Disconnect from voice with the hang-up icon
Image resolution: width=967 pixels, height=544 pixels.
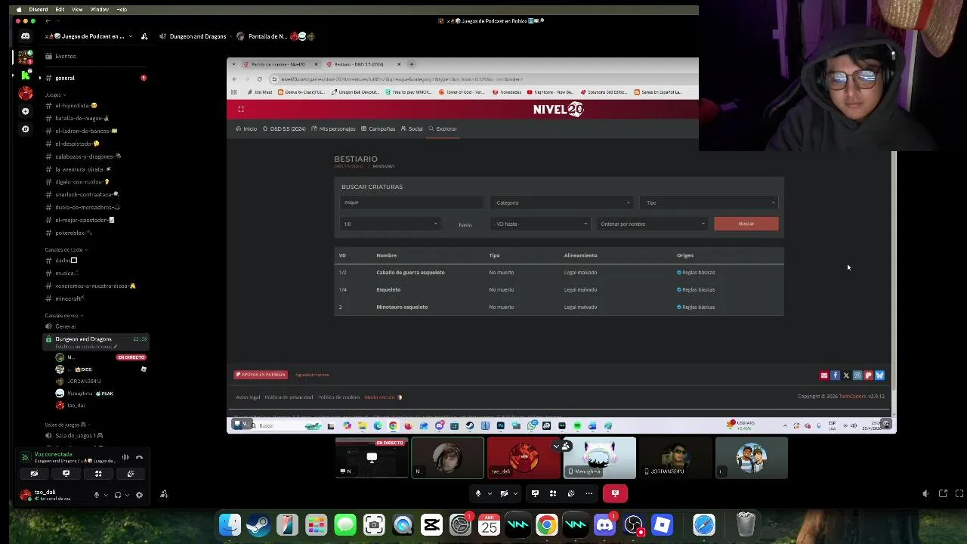(x=139, y=457)
